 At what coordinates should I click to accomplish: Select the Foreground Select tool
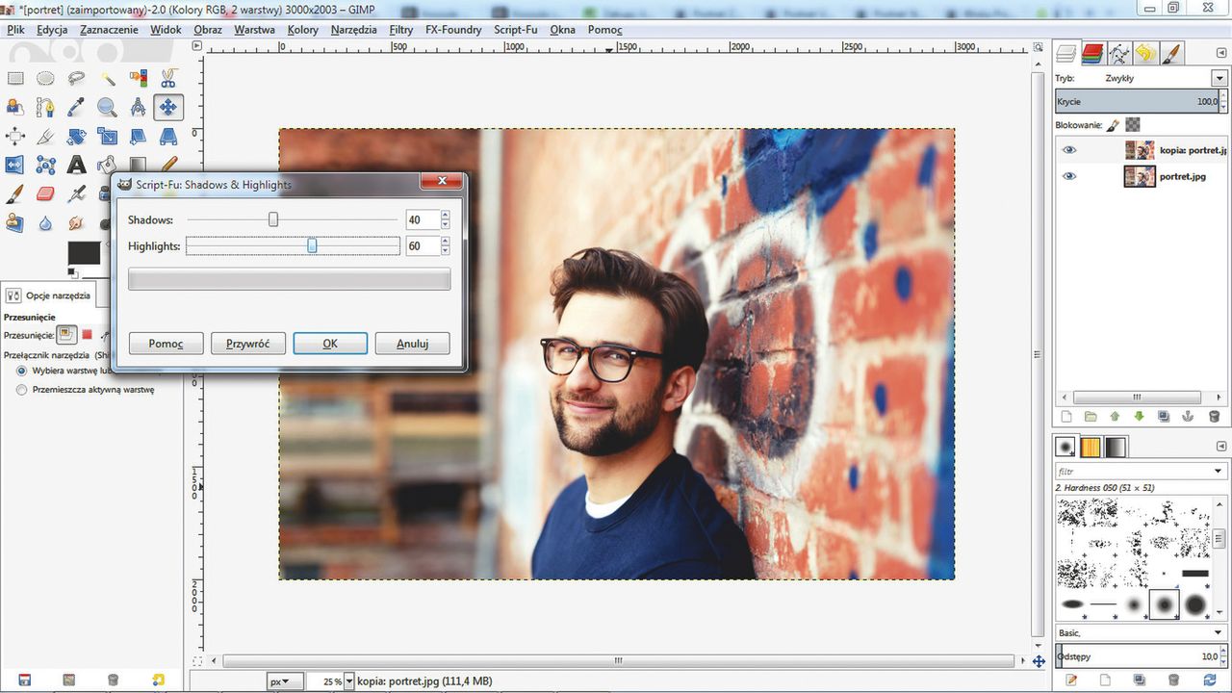pos(15,108)
